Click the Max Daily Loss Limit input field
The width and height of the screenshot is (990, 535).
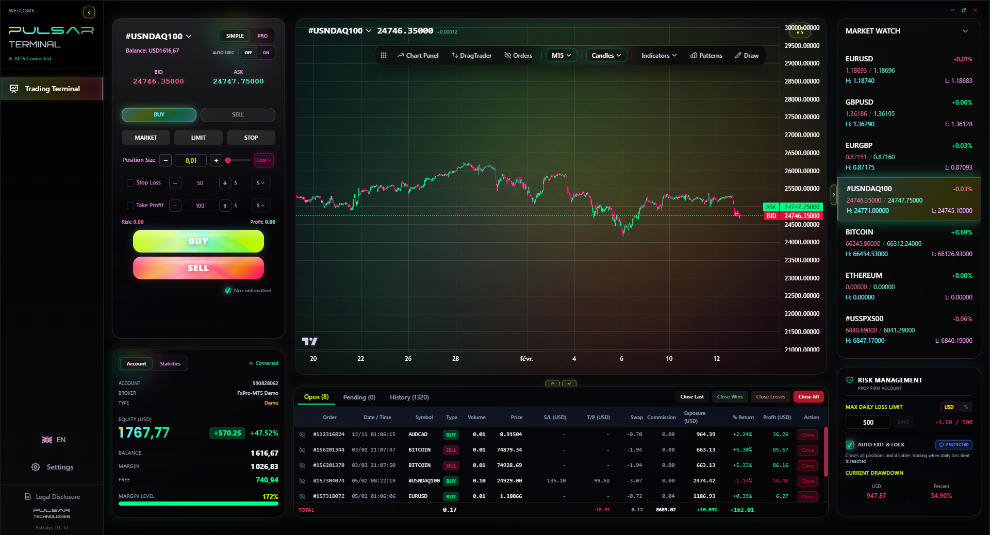(867, 422)
